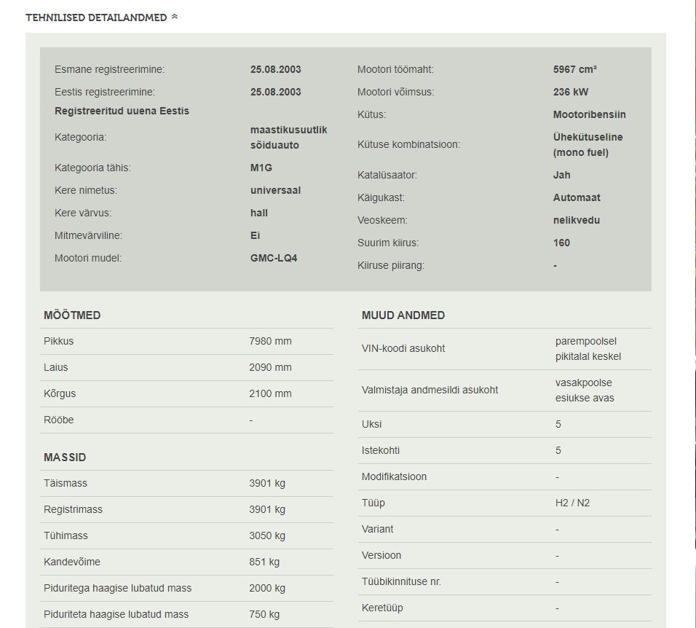Click the Käigukast value Automaat
This screenshot has width=696, height=628.
pos(577,197)
